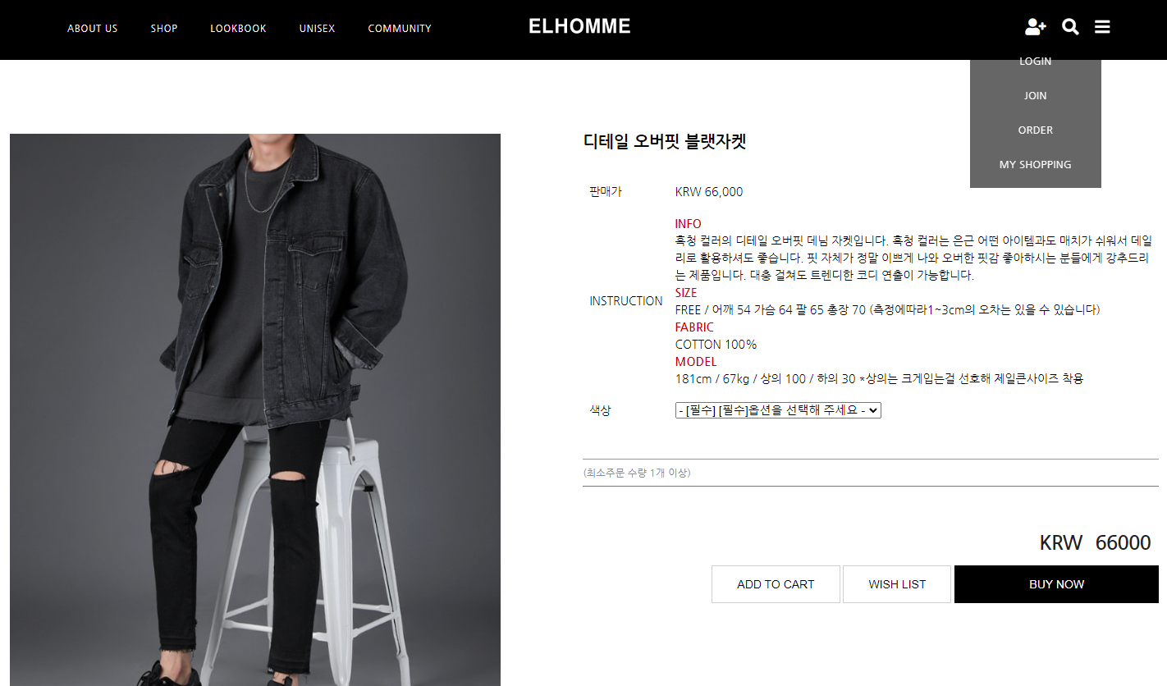Open the LOOKBOOK menu item

pos(238,29)
